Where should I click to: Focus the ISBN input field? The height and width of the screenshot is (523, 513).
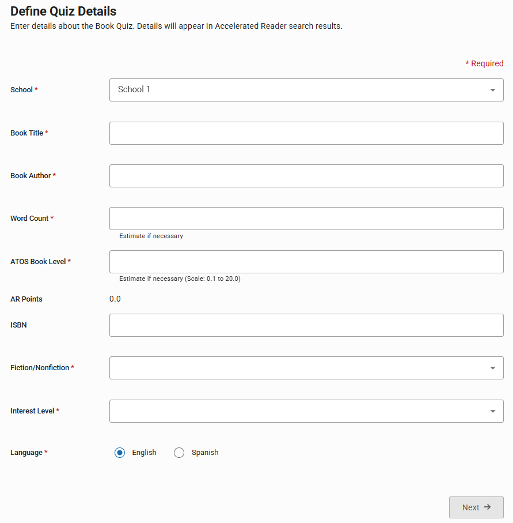coord(306,325)
